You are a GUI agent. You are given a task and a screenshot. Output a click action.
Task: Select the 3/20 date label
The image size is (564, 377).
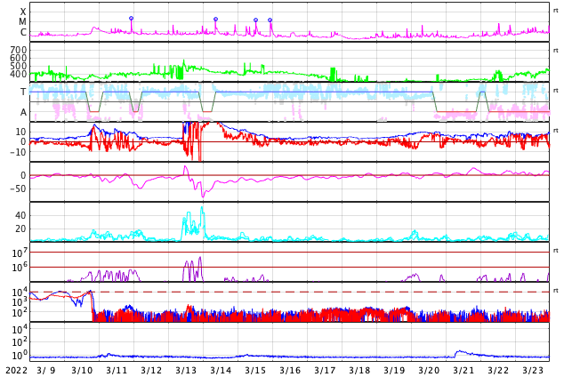429,371
